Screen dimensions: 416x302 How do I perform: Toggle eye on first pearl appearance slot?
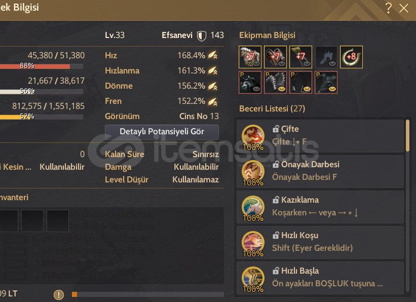point(256,89)
